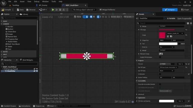Viewport: 193px width, 108px height.
Task: Toggle visibility of HealthBar in hierarchy
Action: 37,71
